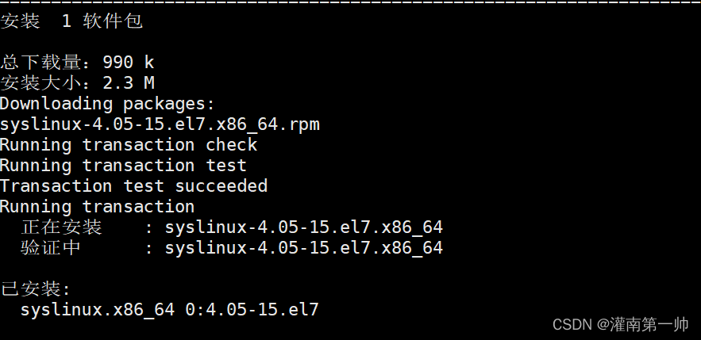Image resolution: width=701 pixels, height=340 pixels.
Task: Click 'syslinux.x86_64' in the installed list
Action: pyautogui.click(x=97, y=310)
